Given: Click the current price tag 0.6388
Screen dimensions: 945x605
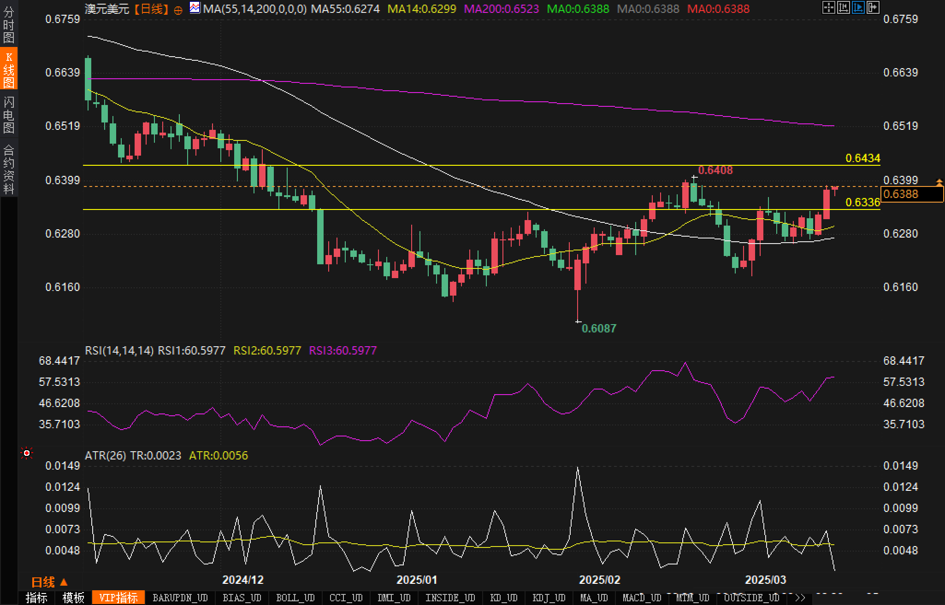Looking at the screenshot, I should tap(912, 194).
